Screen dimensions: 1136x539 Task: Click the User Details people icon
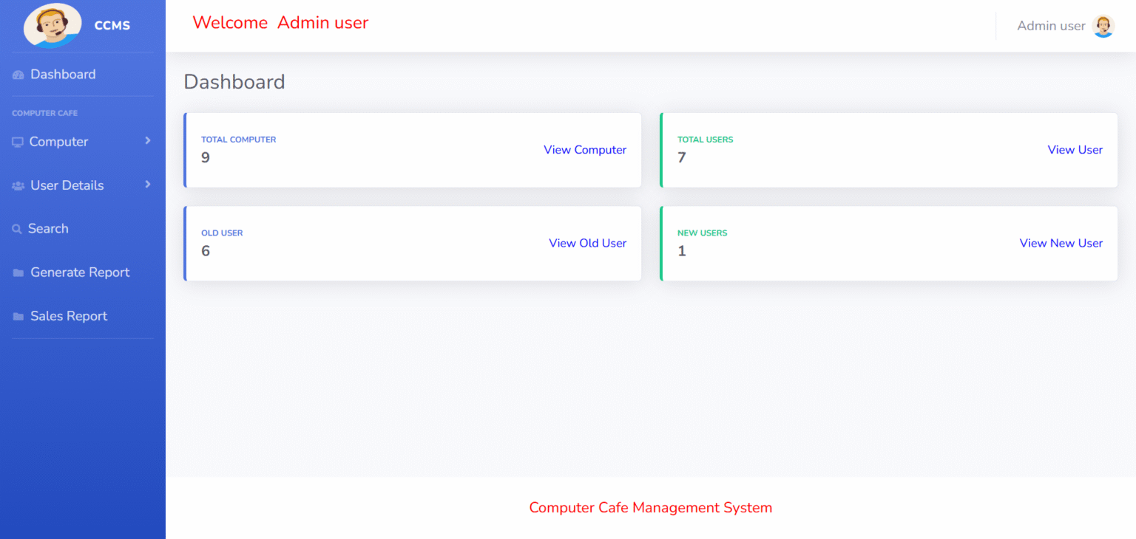coord(17,185)
